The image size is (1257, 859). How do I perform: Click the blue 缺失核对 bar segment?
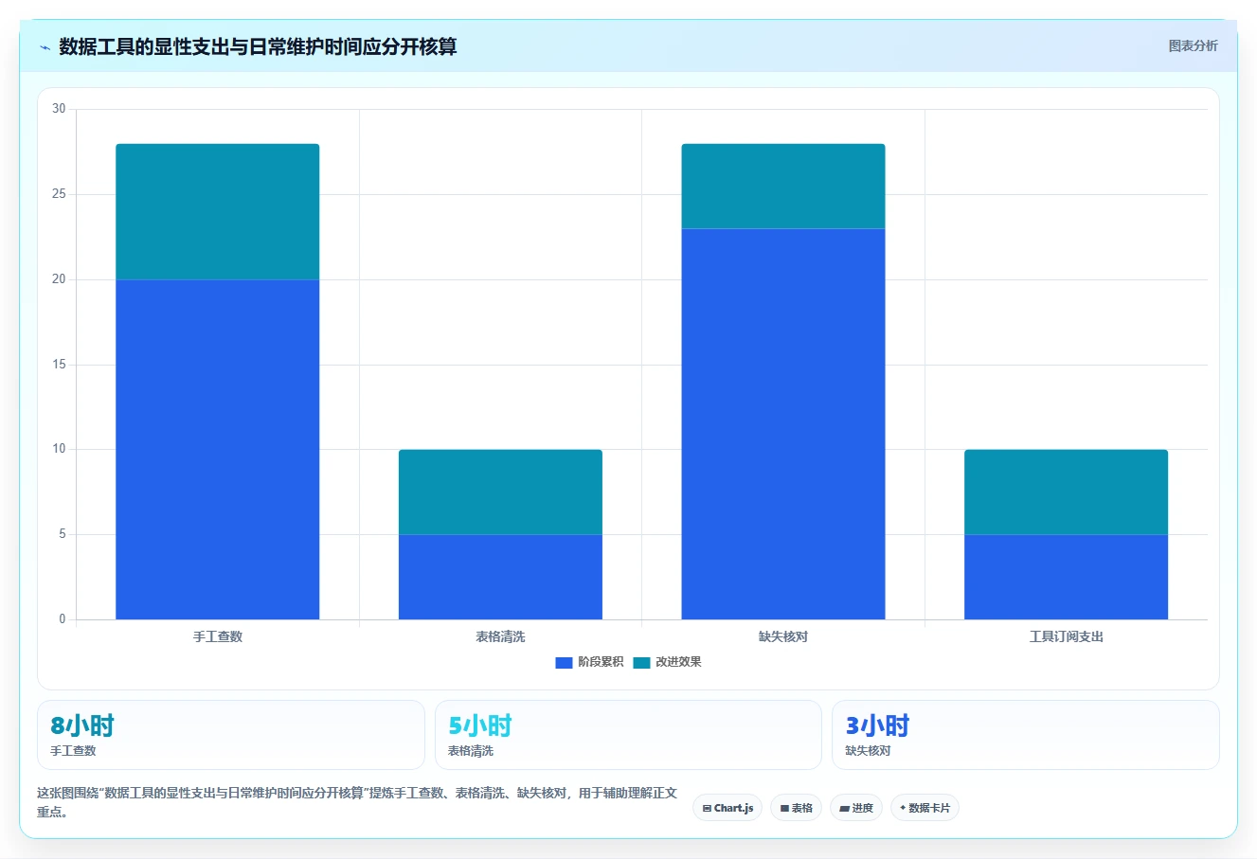pos(783,423)
